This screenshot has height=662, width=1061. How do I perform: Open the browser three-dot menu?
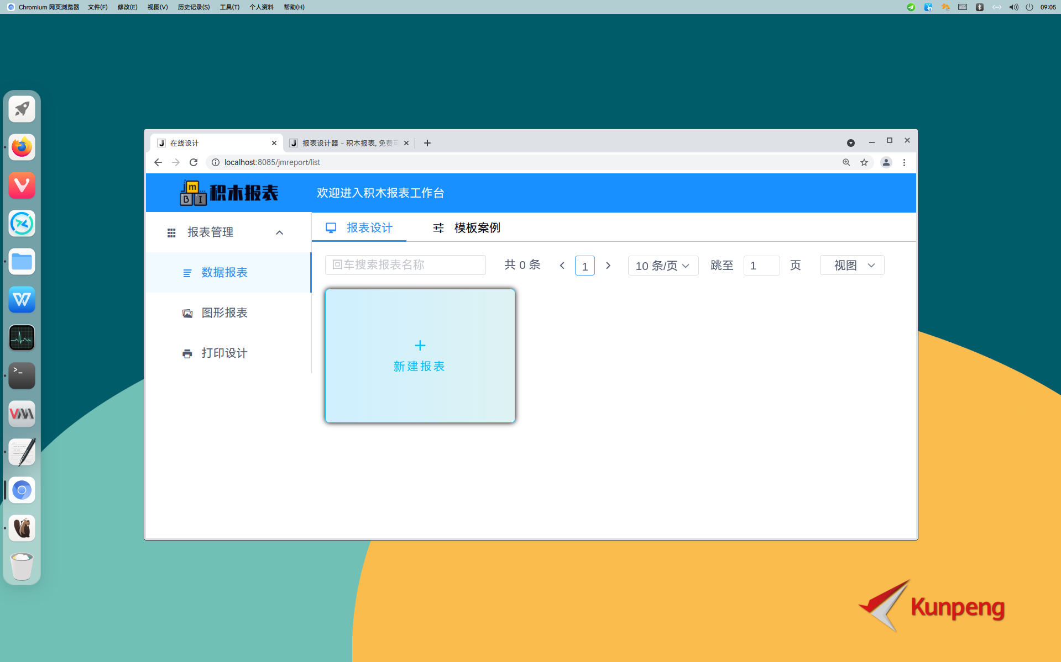(x=905, y=162)
